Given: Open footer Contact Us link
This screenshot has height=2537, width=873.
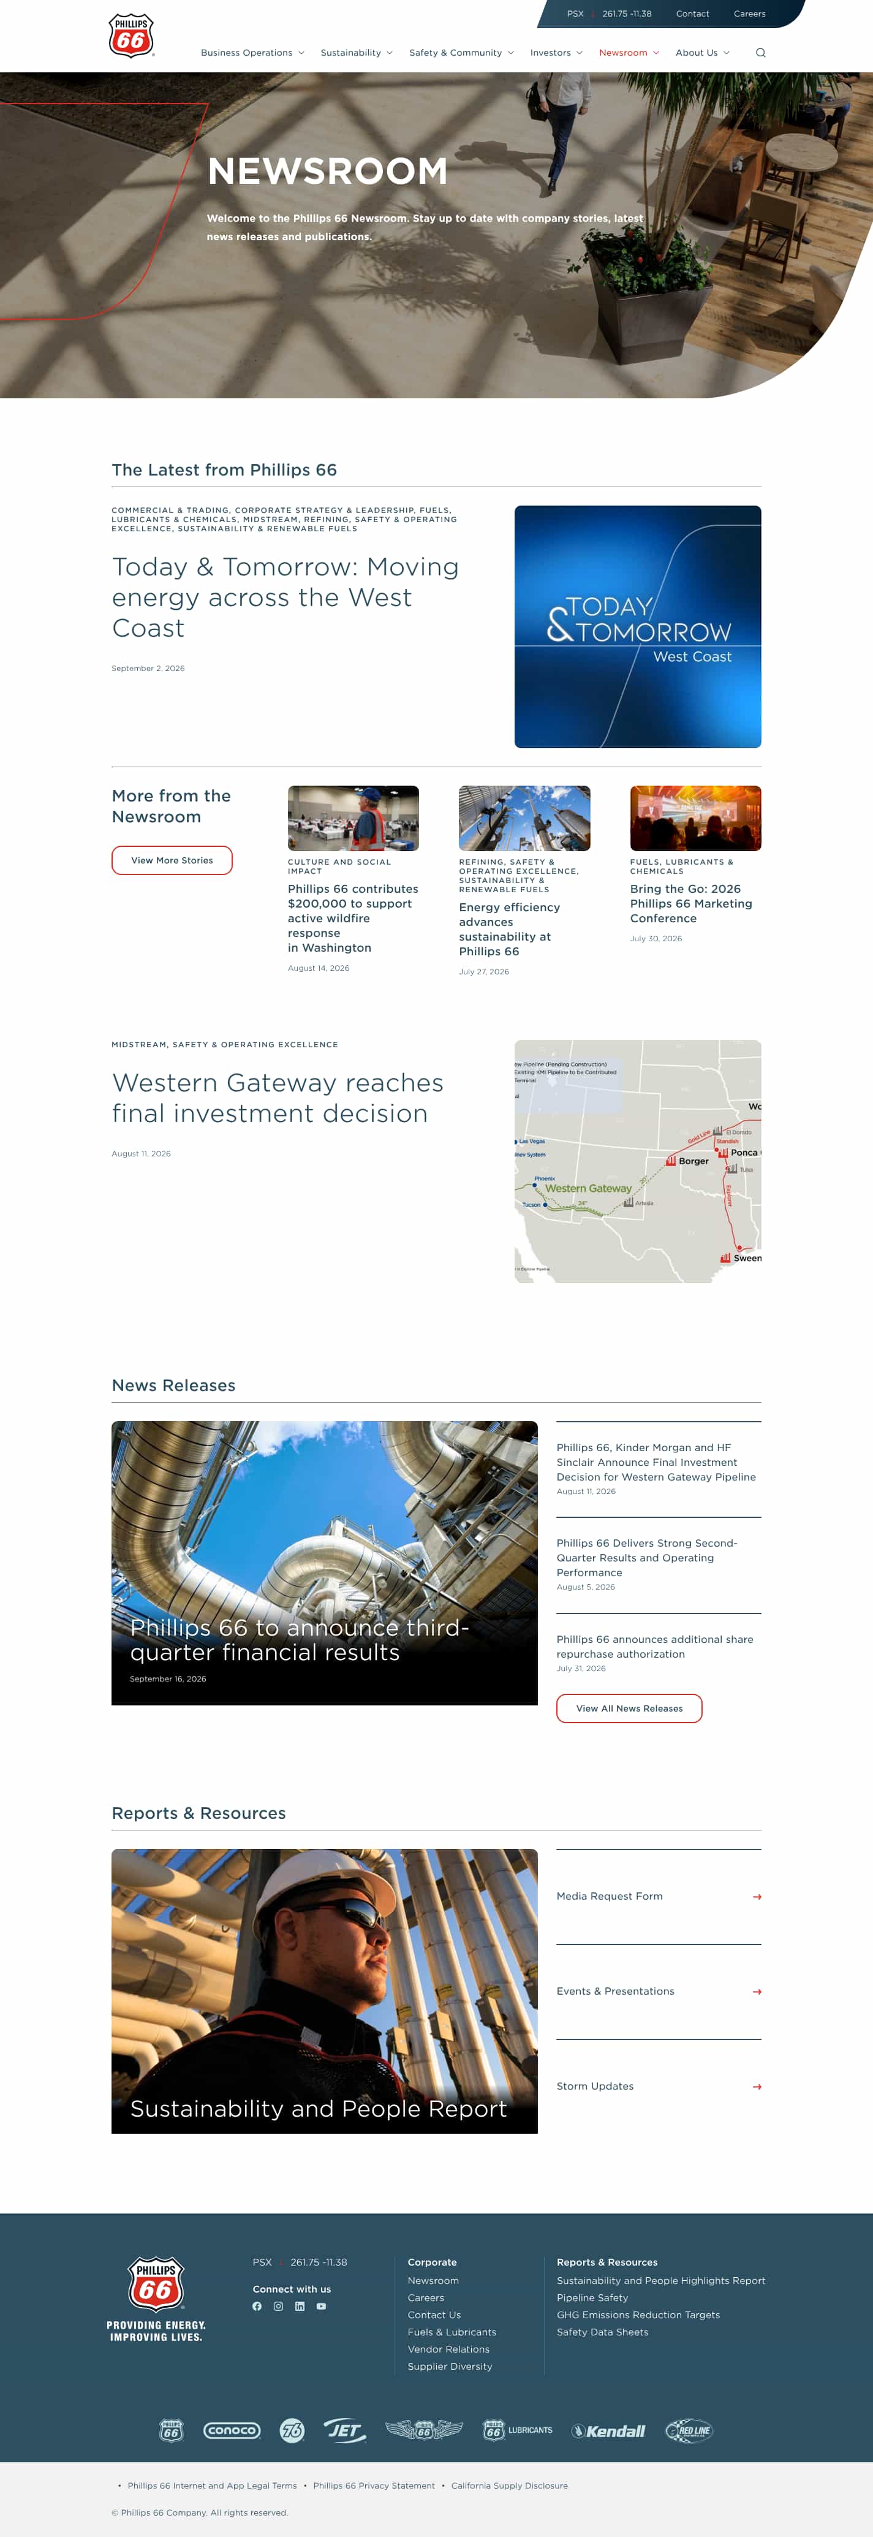Looking at the screenshot, I should [x=434, y=2315].
